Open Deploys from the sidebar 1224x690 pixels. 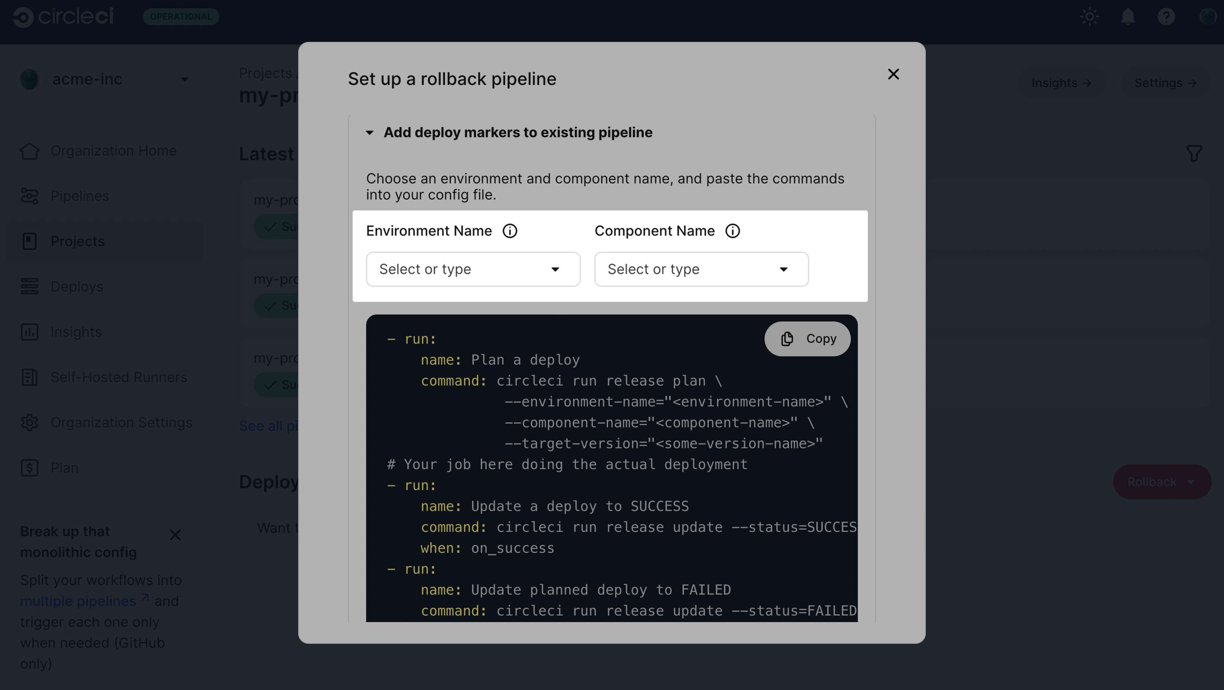coord(77,286)
